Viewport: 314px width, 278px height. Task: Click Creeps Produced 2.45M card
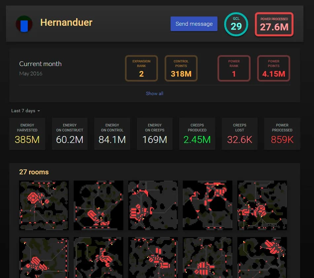coord(197,134)
